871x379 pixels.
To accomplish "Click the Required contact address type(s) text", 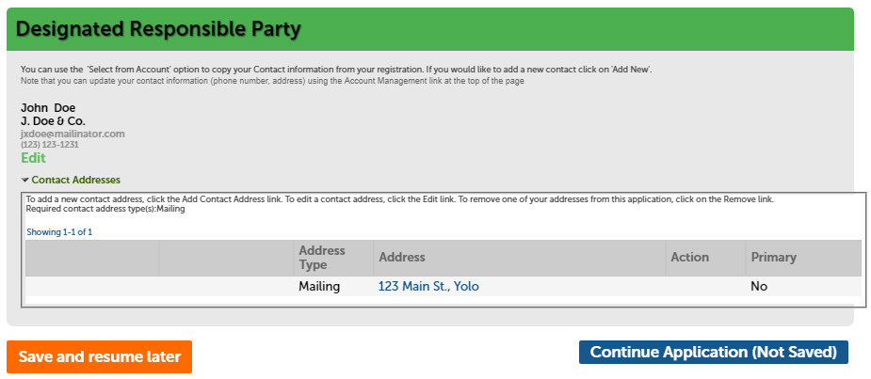I will 105,209.
